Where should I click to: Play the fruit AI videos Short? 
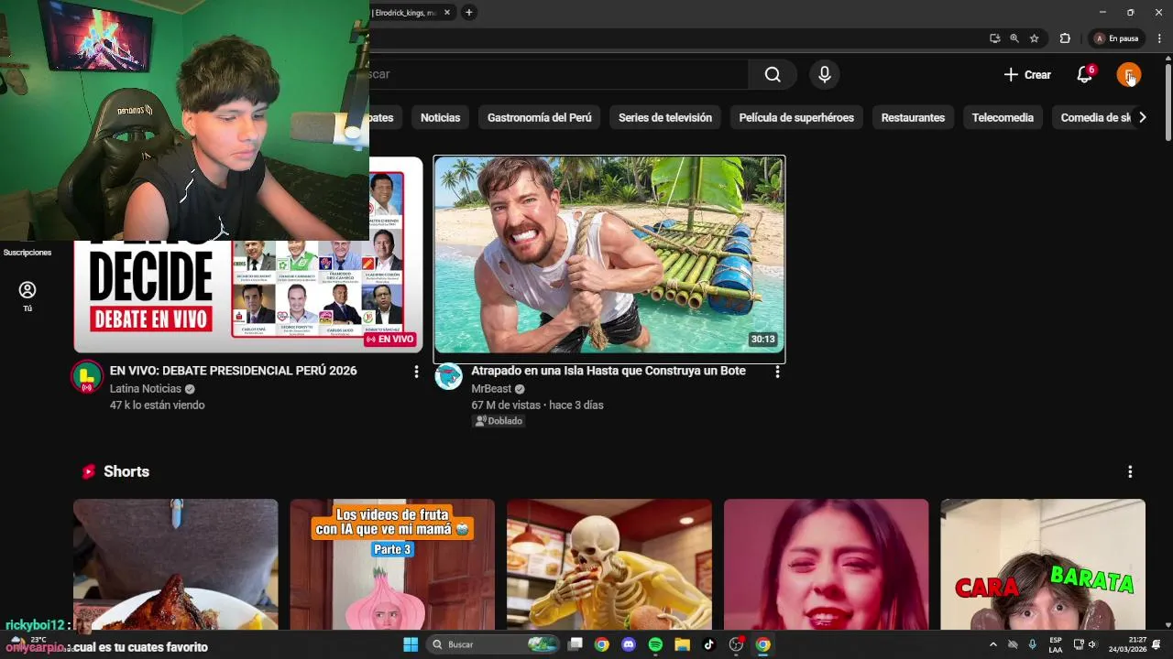click(392, 564)
